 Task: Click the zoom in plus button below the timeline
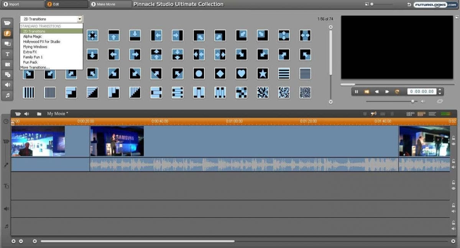[x=13, y=241]
